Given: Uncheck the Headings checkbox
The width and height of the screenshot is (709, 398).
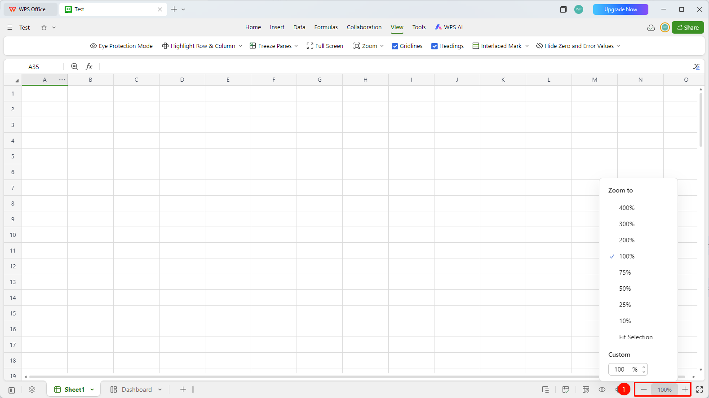Looking at the screenshot, I should pos(434,46).
